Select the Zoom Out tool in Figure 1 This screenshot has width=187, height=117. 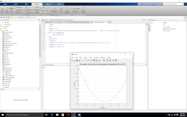click(x=89, y=60)
